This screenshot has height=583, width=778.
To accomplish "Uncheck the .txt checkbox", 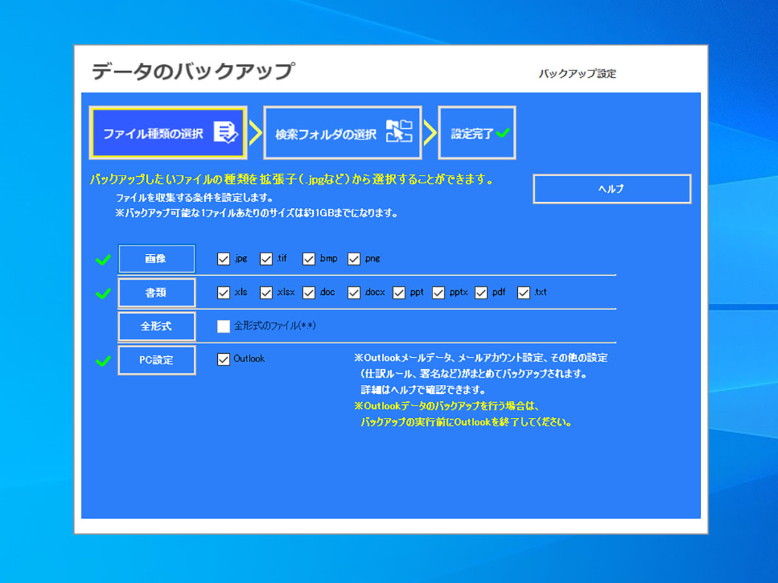I will 524,293.
